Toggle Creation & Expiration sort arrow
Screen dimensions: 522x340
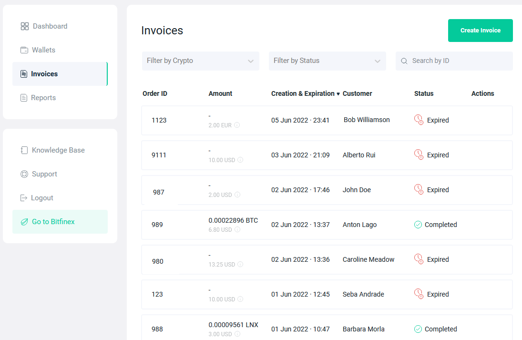point(338,94)
